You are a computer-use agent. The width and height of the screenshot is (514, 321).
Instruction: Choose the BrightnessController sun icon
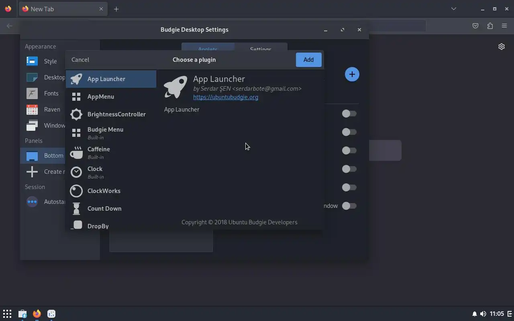coord(76,114)
